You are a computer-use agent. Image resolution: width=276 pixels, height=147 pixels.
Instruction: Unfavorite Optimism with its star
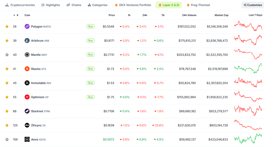7,97
